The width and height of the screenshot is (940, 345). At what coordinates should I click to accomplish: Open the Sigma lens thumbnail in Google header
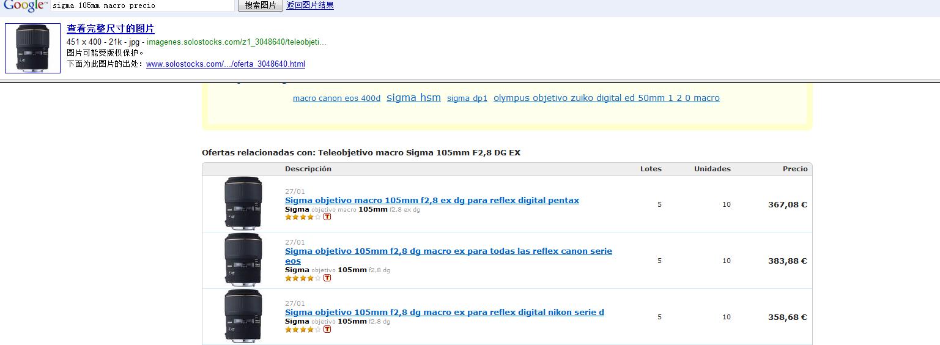coord(32,48)
